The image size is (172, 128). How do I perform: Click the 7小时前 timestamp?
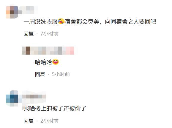coord(49,34)
